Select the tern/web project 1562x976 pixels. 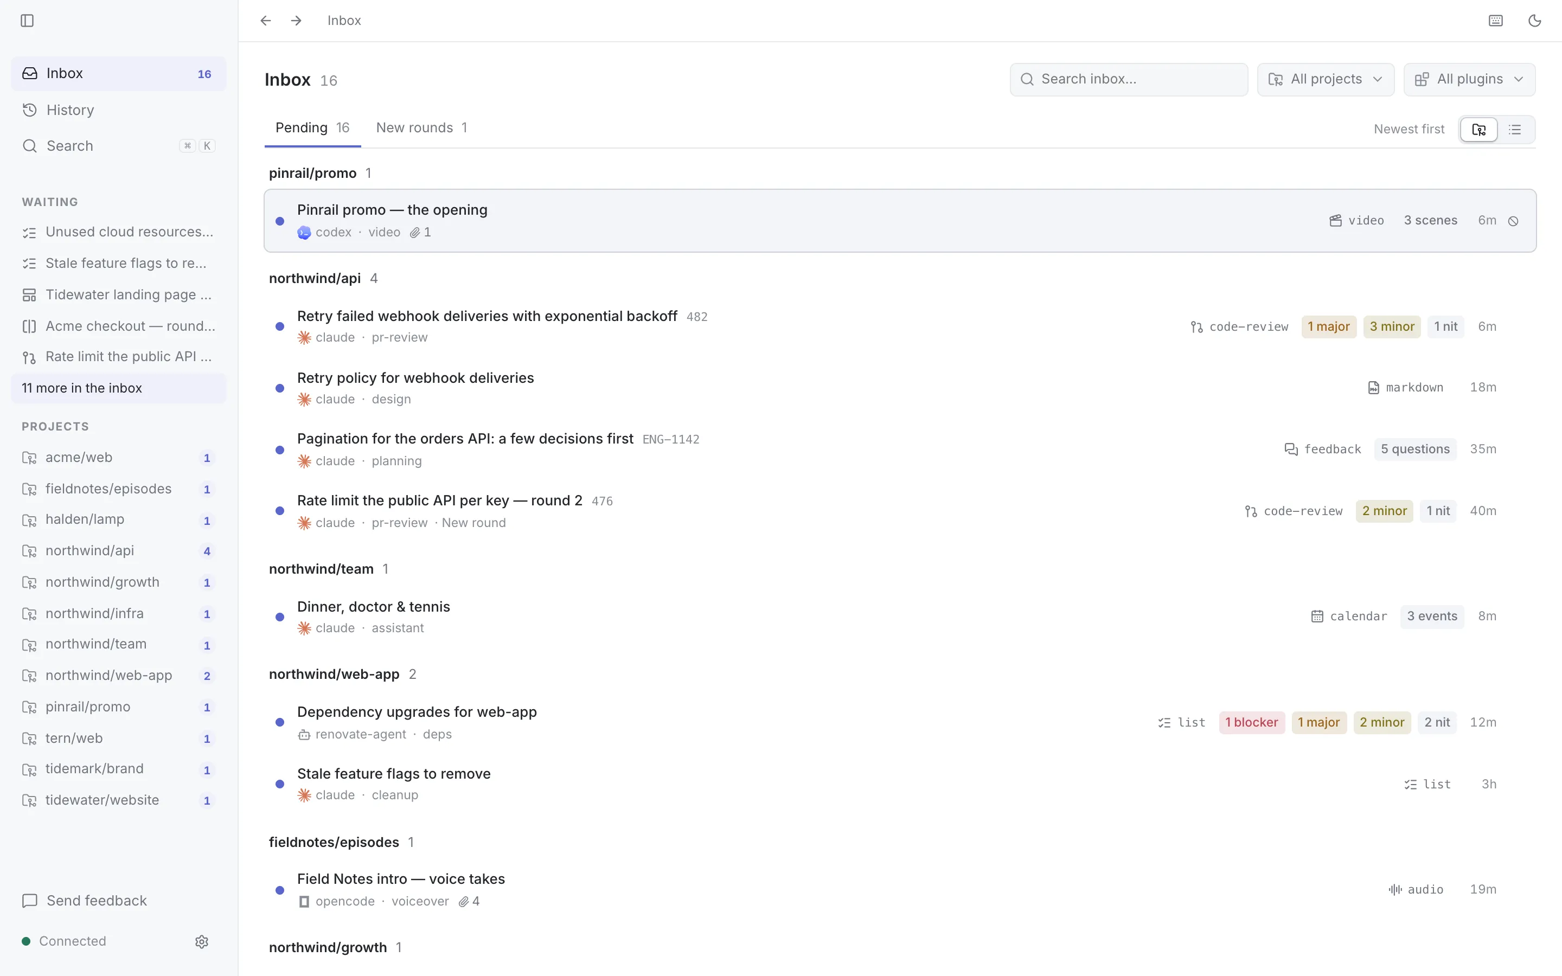119,738
